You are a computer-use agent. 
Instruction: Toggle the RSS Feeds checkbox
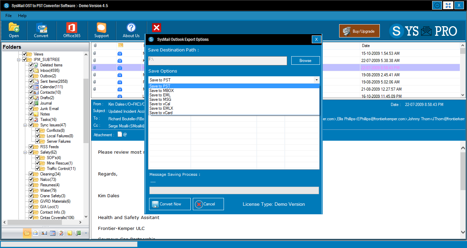pyautogui.click(x=31, y=147)
